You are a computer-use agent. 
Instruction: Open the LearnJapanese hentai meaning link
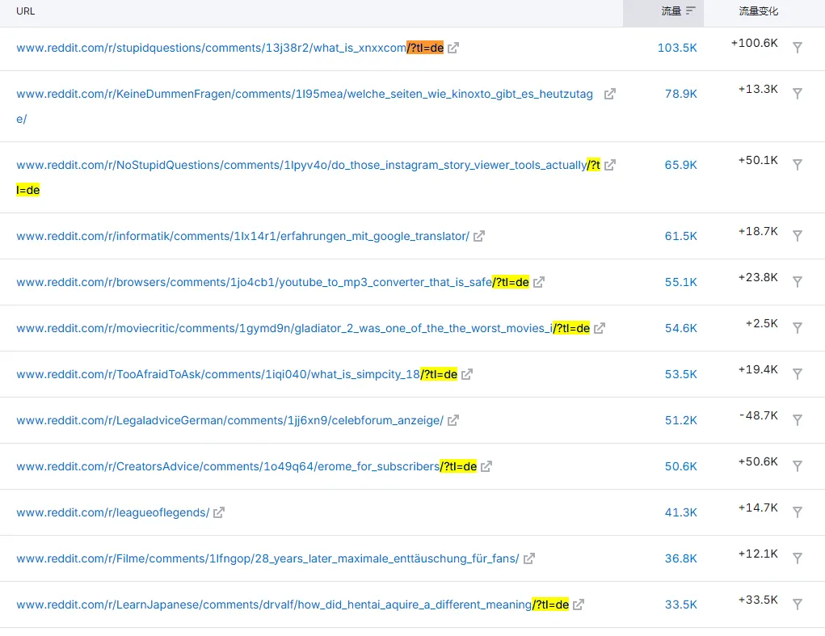[293, 604]
